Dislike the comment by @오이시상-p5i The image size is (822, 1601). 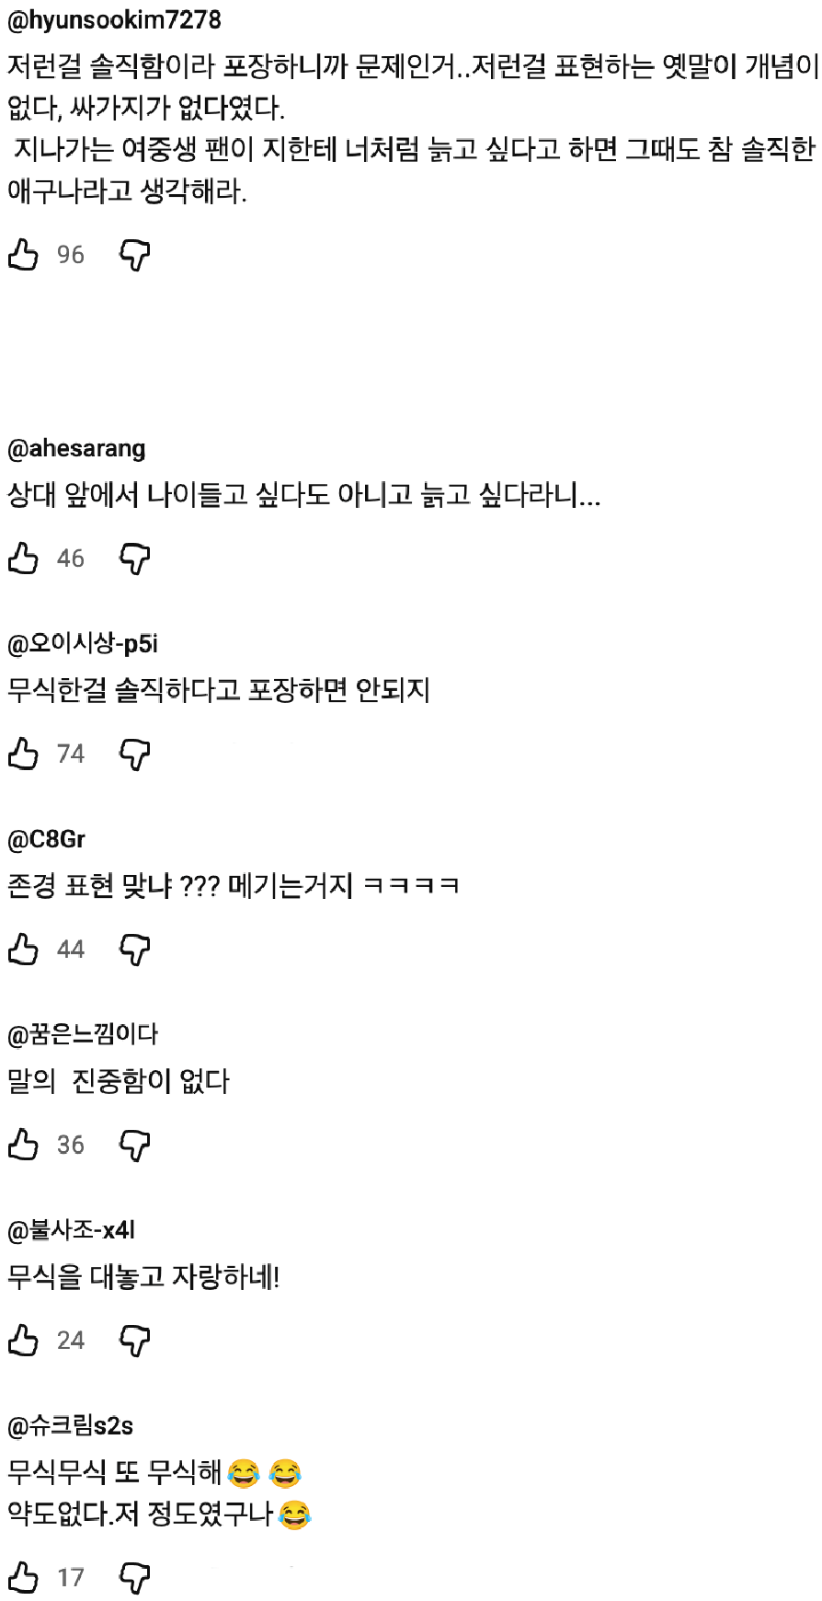click(135, 754)
